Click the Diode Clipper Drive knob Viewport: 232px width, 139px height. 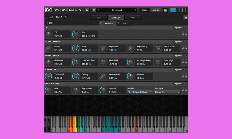click(x=48, y=48)
